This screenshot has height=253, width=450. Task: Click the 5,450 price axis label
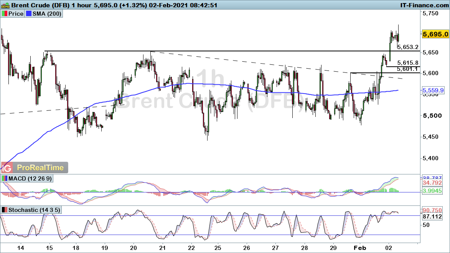(x=430, y=137)
